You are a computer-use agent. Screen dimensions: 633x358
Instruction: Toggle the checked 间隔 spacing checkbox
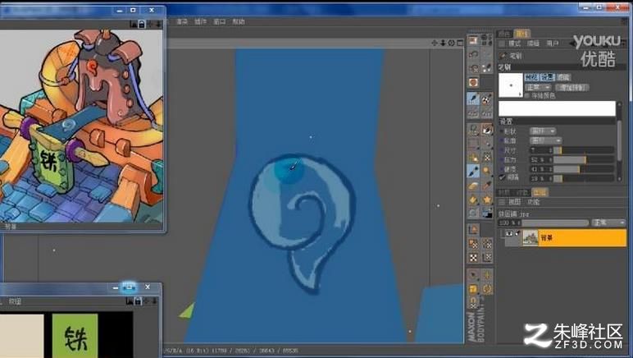[502, 177]
